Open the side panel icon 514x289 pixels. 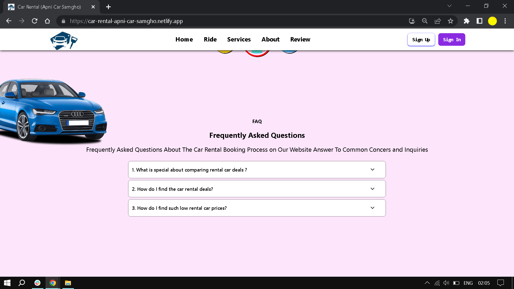coord(479,21)
